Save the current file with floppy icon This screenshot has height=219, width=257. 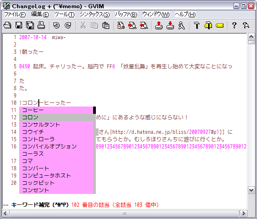click(19, 25)
